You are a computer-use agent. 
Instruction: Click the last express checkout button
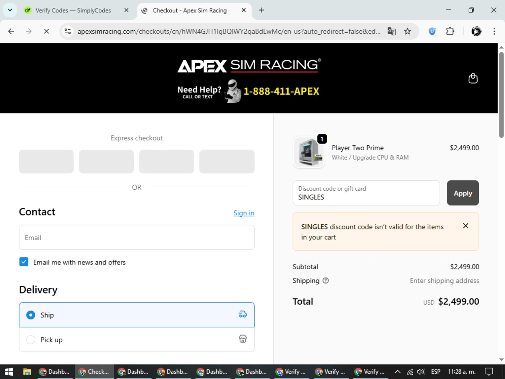click(x=227, y=161)
